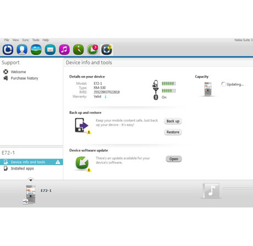Open the Support lifebuoy toolbar icon
Screen dimensions: 253x246
[x=107, y=50]
